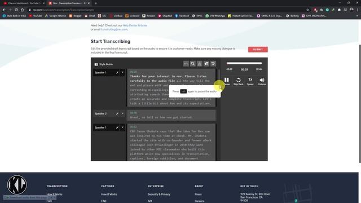Click How It Works under Captions footer
The width and height of the screenshot is (361, 203).
pyautogui.click(x=109, y=194)
